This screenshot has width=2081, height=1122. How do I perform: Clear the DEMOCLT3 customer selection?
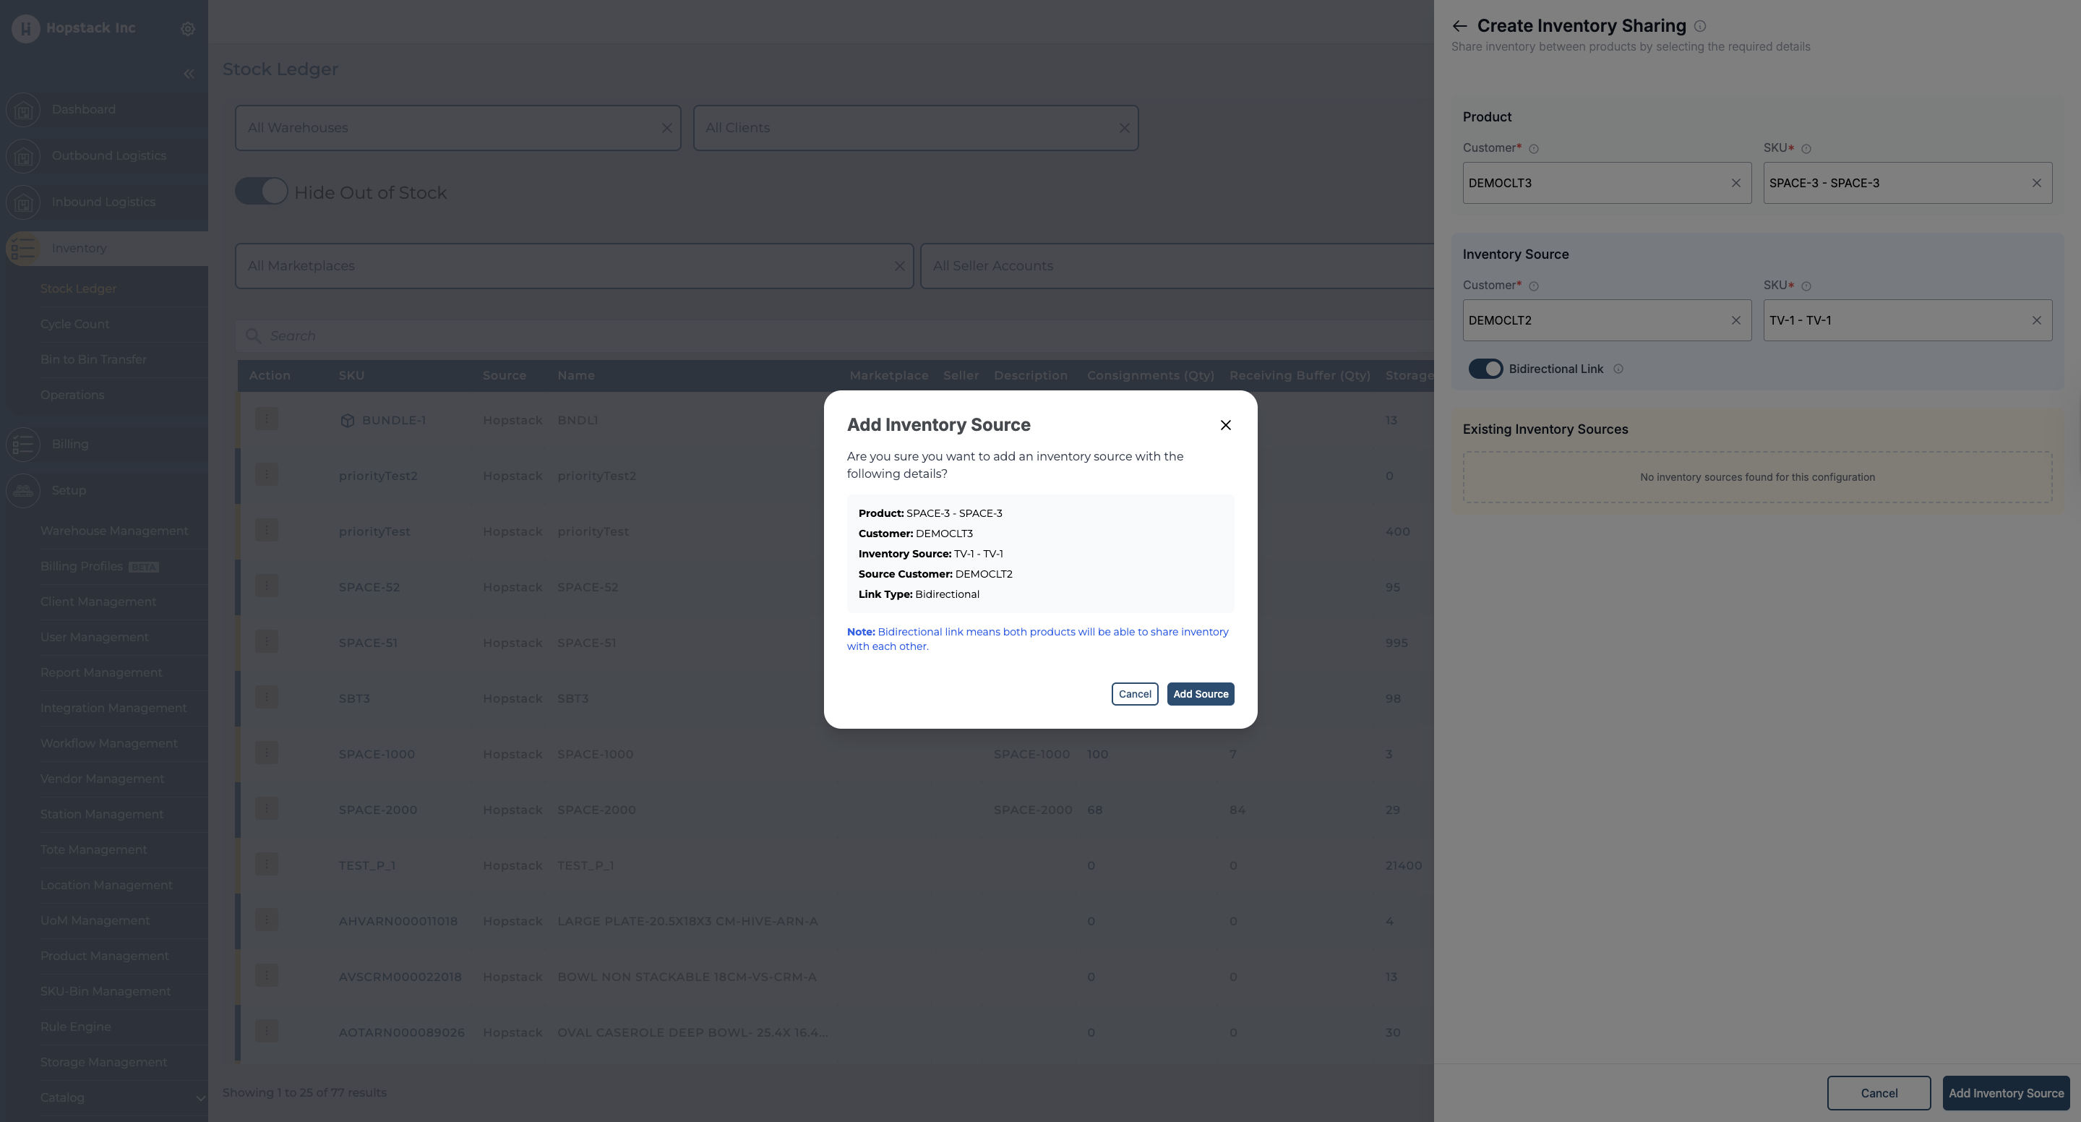point(1735,183)
